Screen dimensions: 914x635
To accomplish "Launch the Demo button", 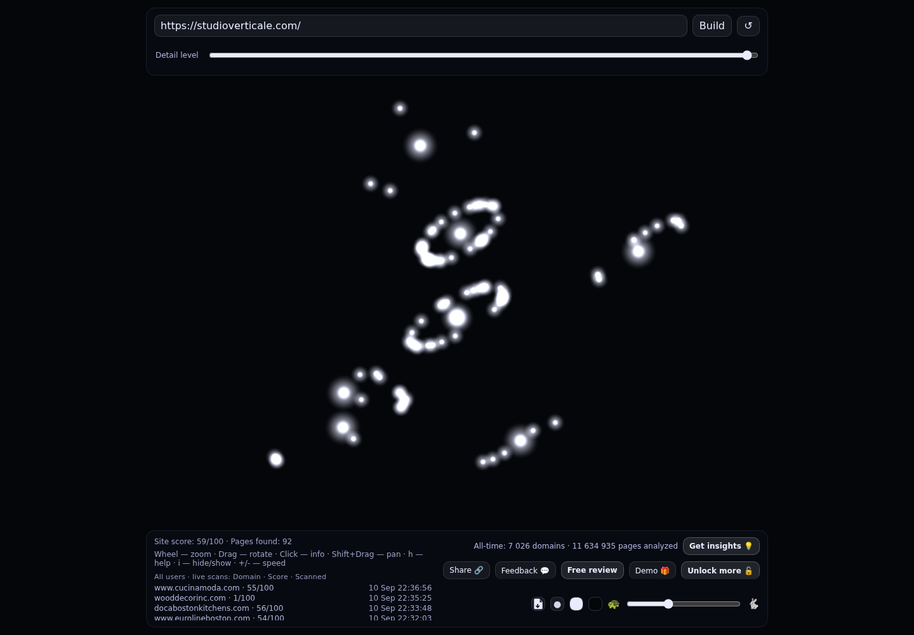I will [x=652, y=570].
